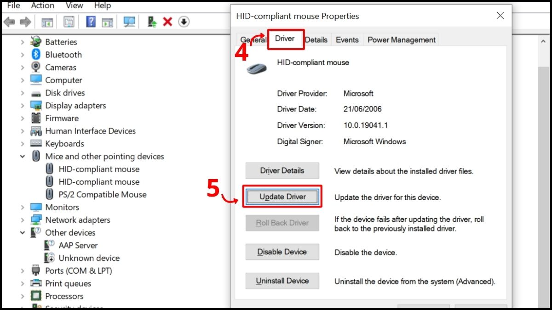
Task: Select the Unknown device entry
Action: pyautogui.click(x=89, y=258)
